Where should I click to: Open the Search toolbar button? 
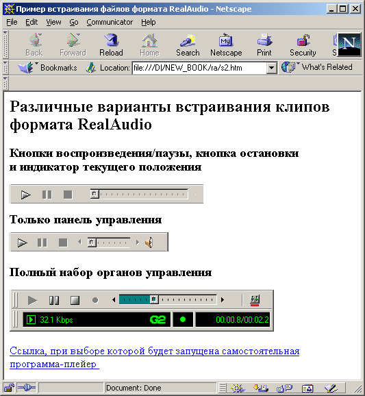click(x=188, y=45)
